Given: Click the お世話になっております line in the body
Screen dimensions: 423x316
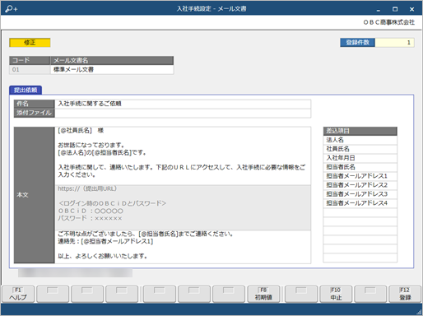Looking at the screenshot, I should click(91, 145).
